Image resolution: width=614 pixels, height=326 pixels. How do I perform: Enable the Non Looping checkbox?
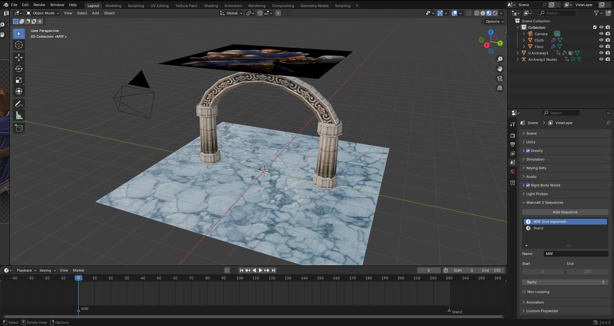(x=524, y=292)
